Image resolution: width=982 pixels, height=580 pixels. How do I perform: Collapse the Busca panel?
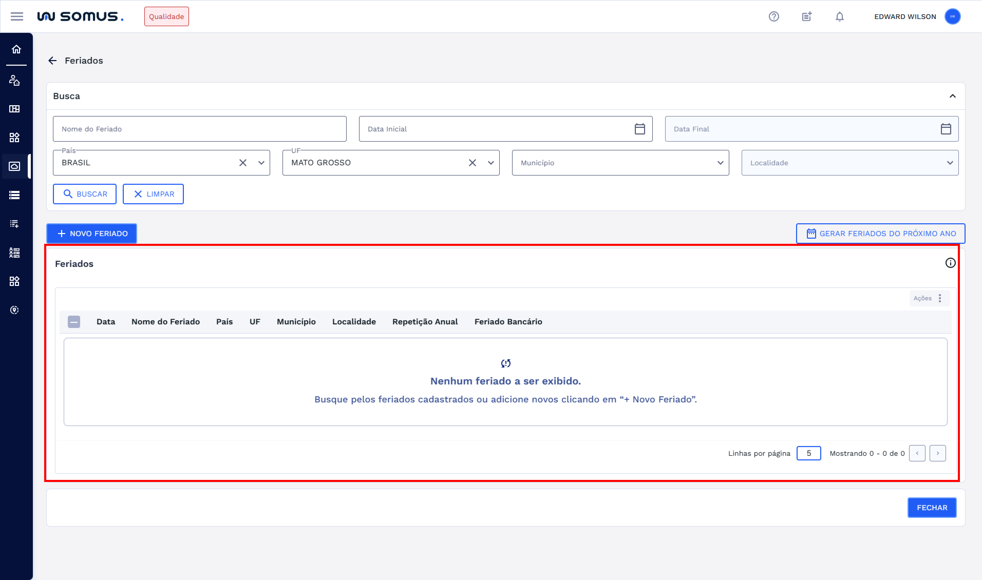click(x=952, y=96)
